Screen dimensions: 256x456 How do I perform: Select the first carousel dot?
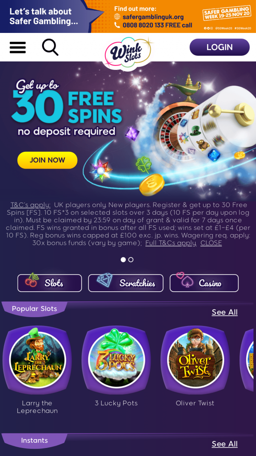tap(124, 260)
